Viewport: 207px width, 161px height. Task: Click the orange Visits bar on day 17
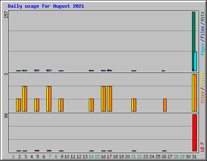click(110, 99)
